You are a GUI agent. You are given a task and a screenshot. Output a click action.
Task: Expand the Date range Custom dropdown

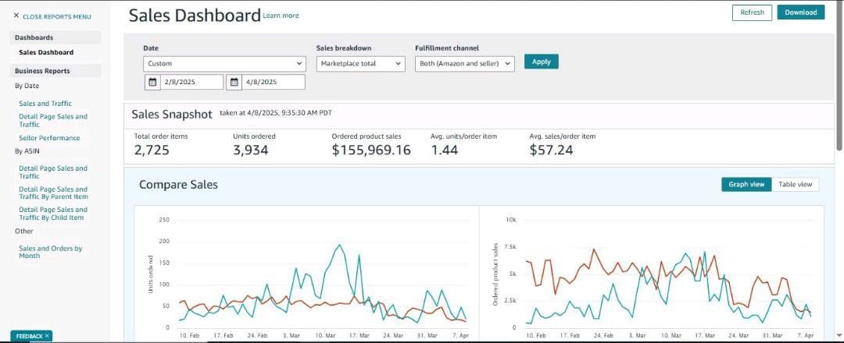[x=225, y=63]
